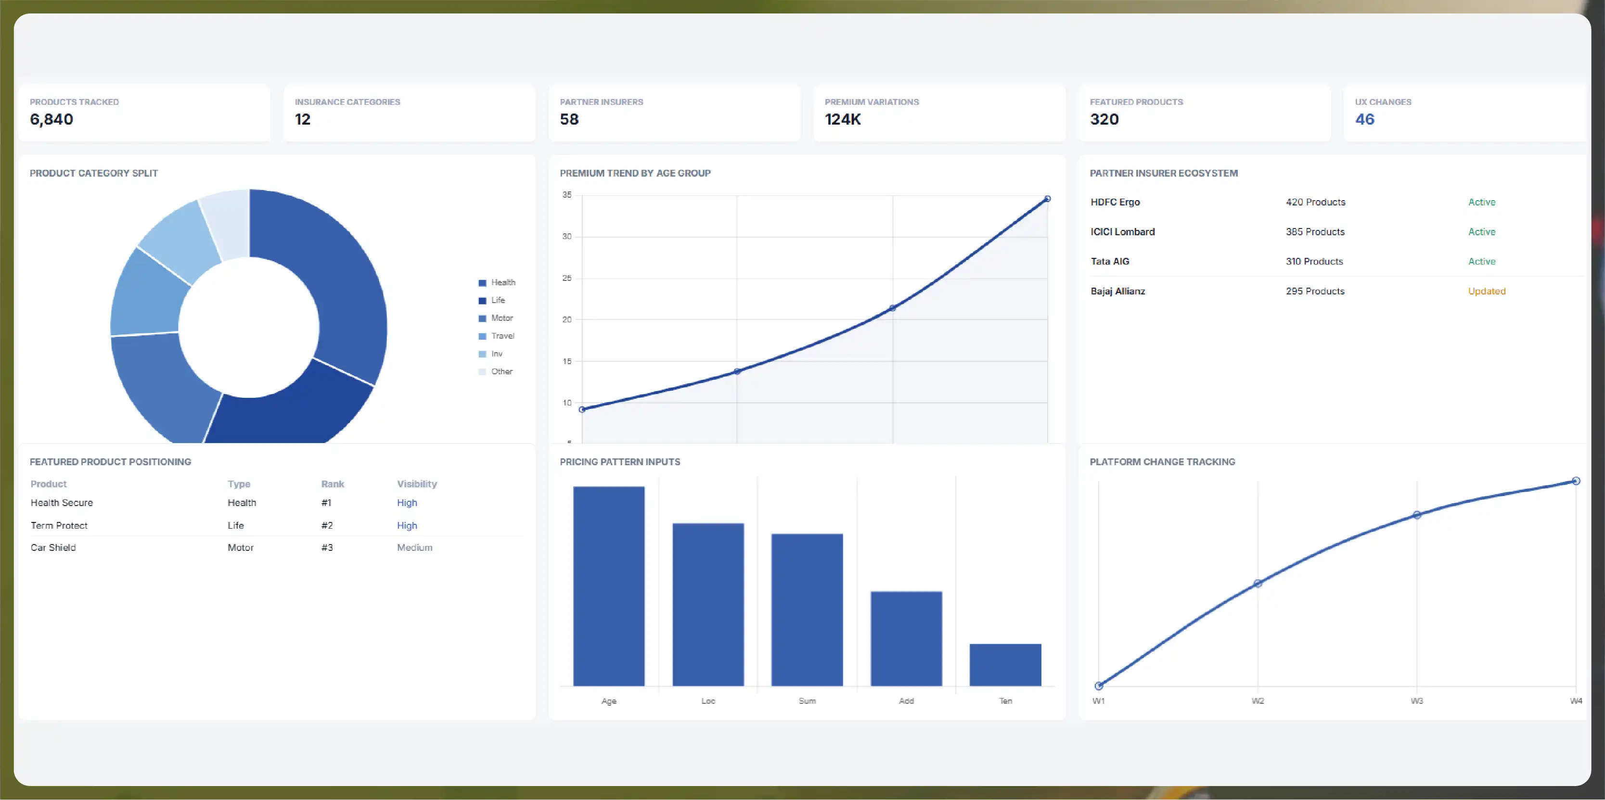
Task: Click the Premium Variations 124K value
Action: (842, 119)
